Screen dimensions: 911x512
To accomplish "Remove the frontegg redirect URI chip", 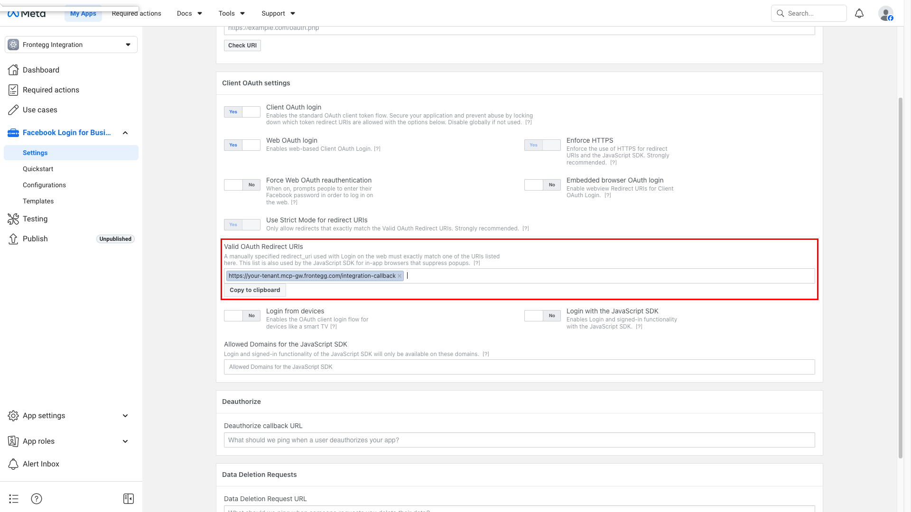I will point(400,276).
